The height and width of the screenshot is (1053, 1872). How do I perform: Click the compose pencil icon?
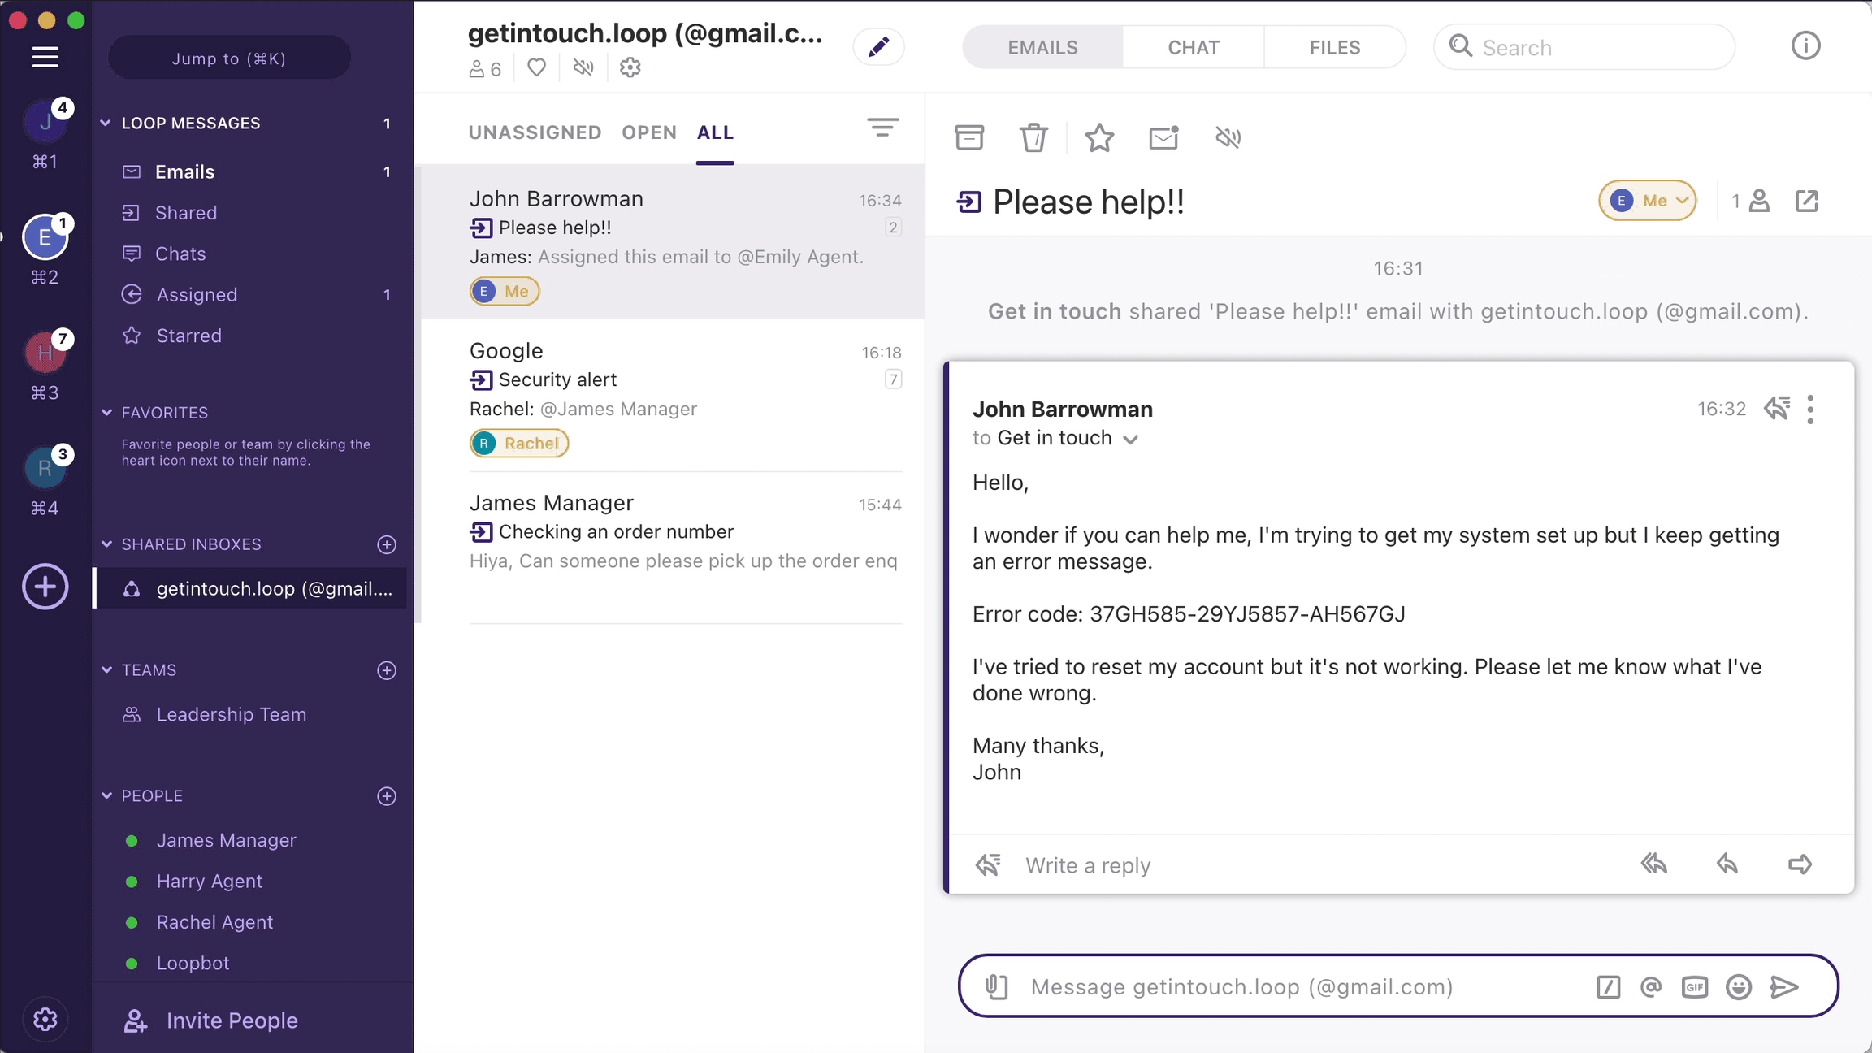[878, 47]
